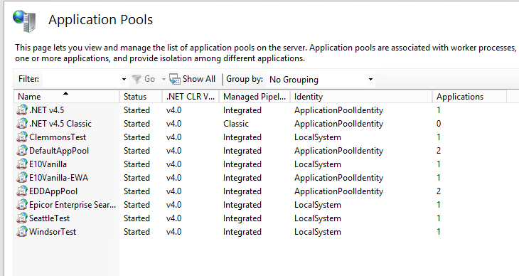Click the Application Pools page title
This screenshot has width=519, height=276.
101,20
